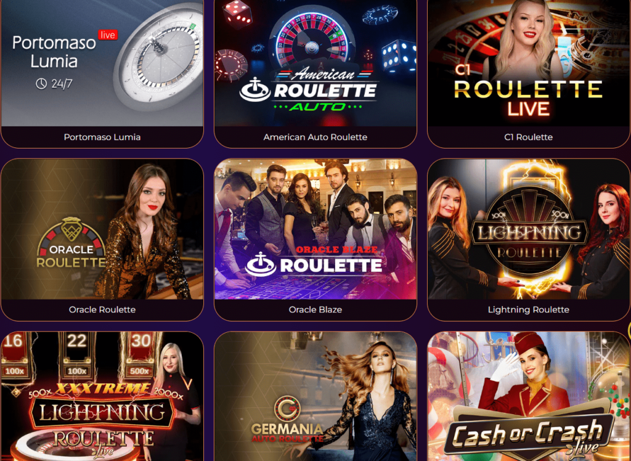Click the Germania red circular C logo
The image size is (631, 461).
pos(287,409)
